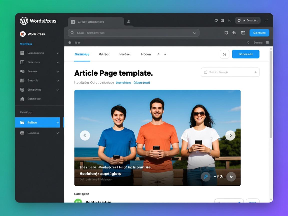
Task: Click the outlined comment icon button near blue button
Action: [224, 54]
